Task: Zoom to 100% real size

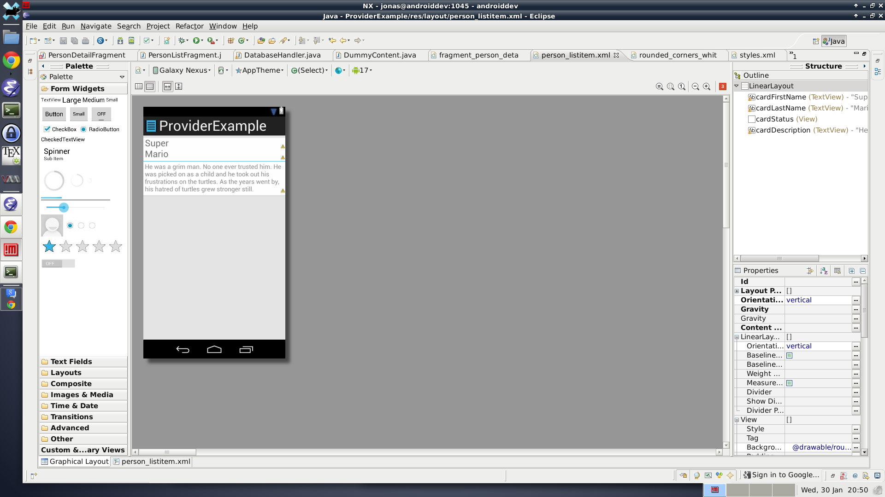Action: [682, 87]
